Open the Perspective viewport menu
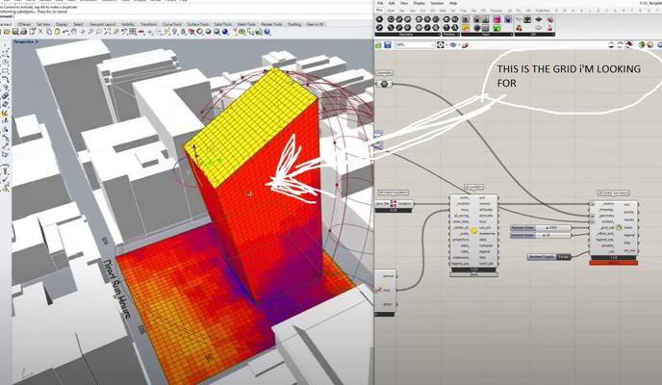 tap(22, 43)
